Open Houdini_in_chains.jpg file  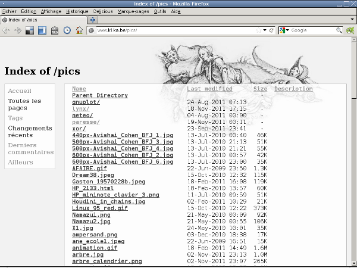tap(109, 201)
